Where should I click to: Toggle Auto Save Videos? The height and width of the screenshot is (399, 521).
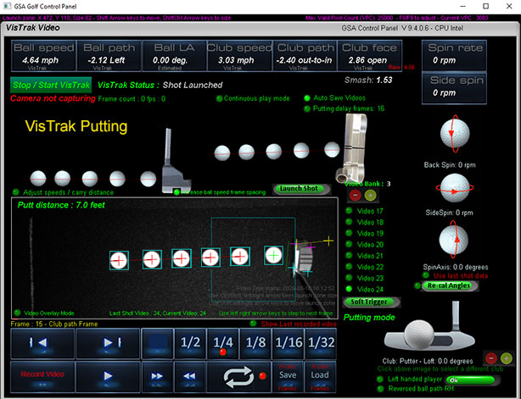pos(307,98)
